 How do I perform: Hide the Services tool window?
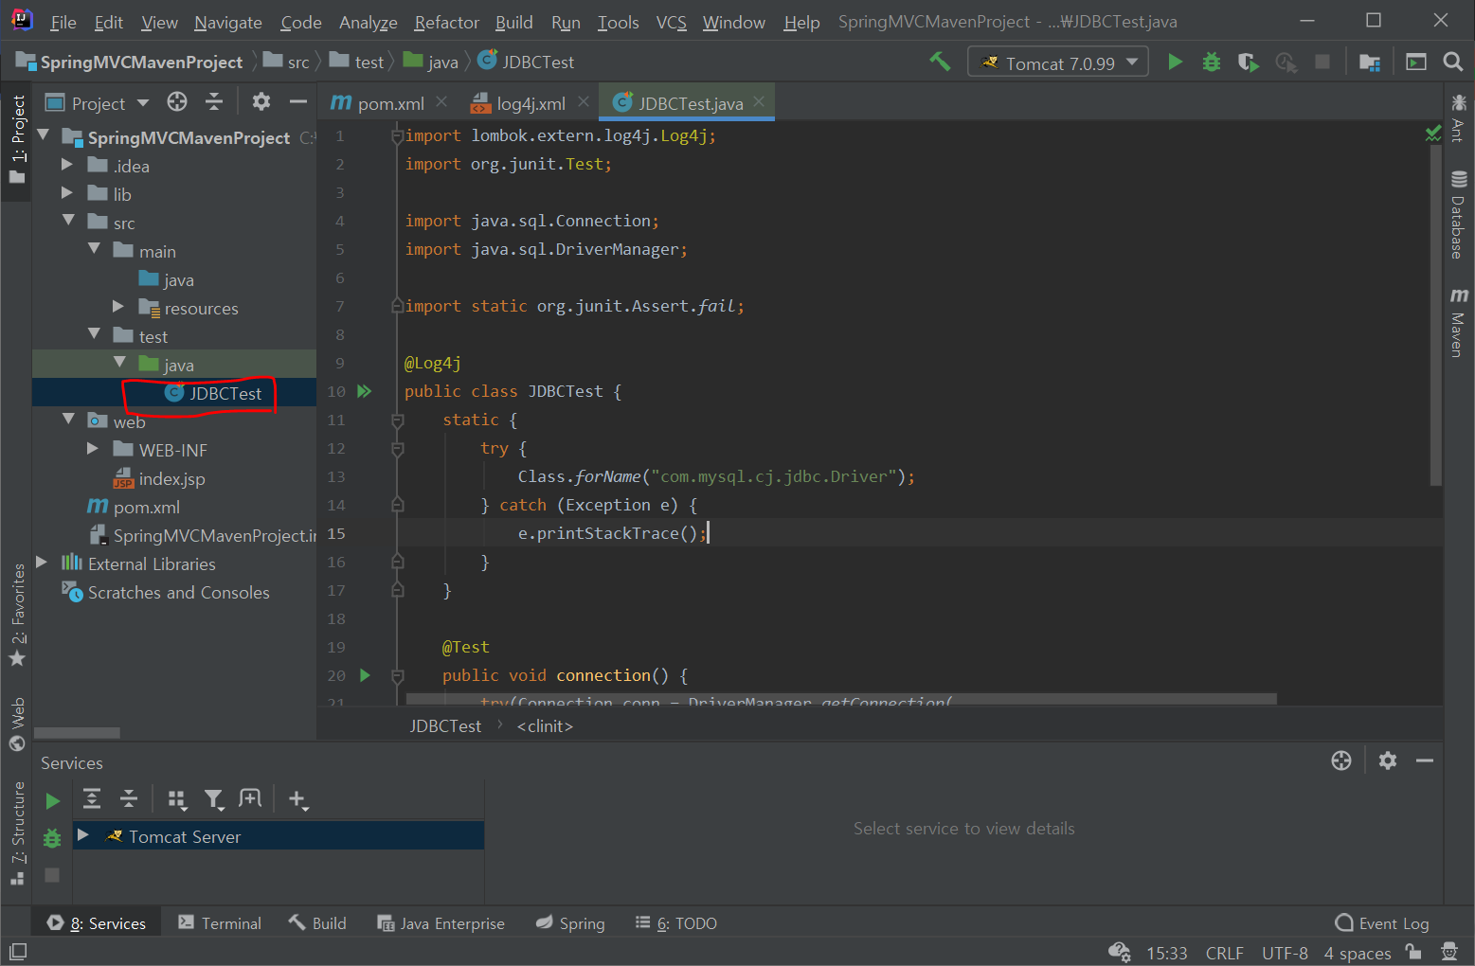tap(1425, 760)
